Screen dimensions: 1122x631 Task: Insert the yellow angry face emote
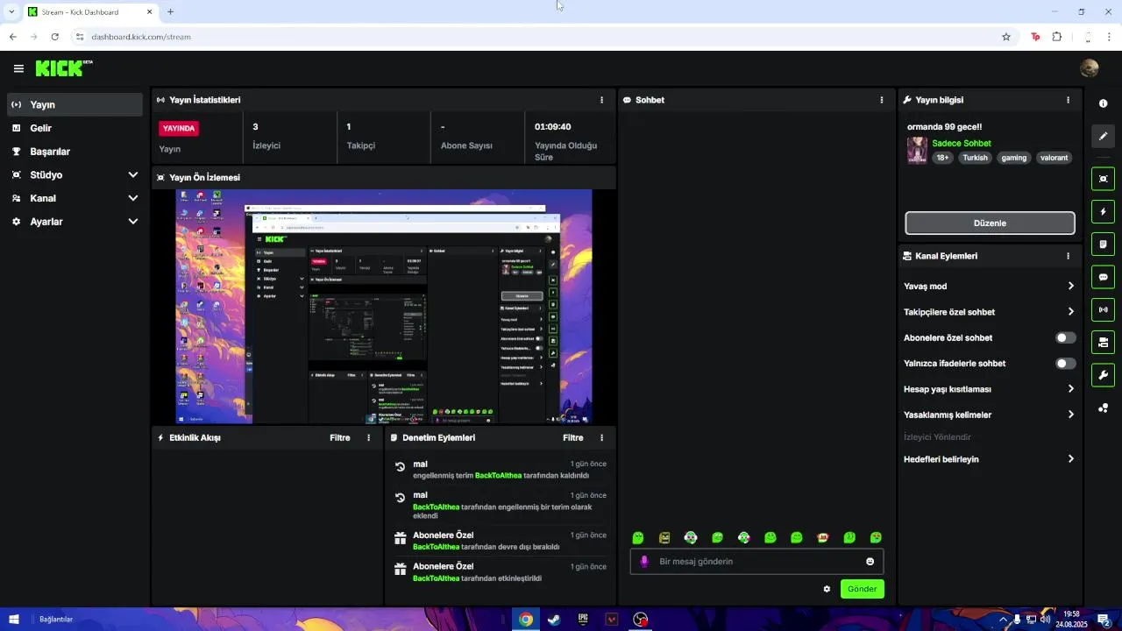[664, 537]
